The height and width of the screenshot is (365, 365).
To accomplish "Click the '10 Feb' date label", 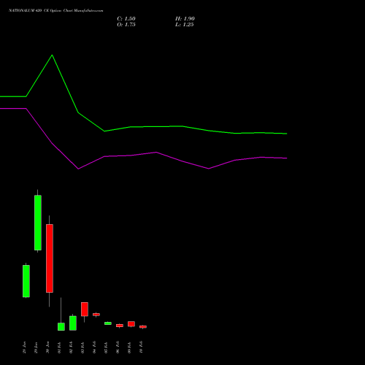I will tap(141, 347).
